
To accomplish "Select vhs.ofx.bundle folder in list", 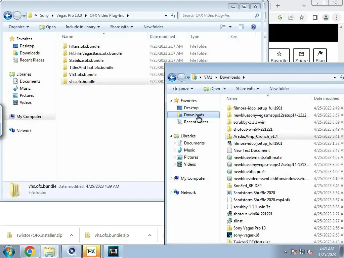I will [82, 81].
